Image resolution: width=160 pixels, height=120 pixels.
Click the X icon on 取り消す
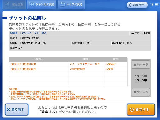8,110
